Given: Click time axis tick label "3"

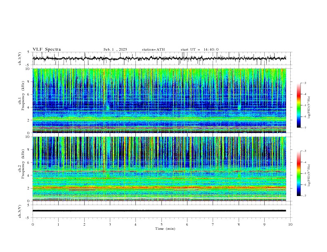Looking at the screenshot, I should pyautogui.click(x=110, y=224).
